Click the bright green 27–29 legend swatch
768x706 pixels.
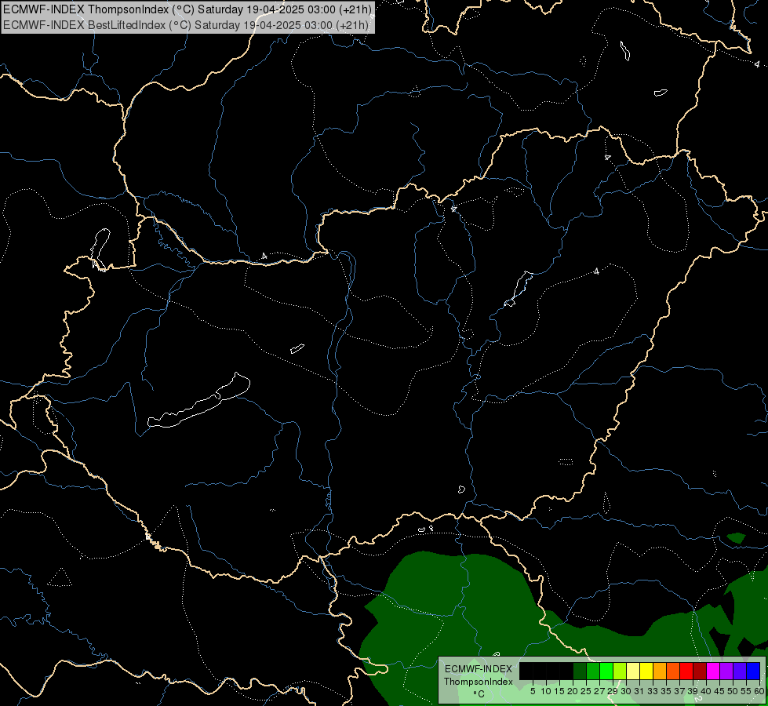[606, 671]
